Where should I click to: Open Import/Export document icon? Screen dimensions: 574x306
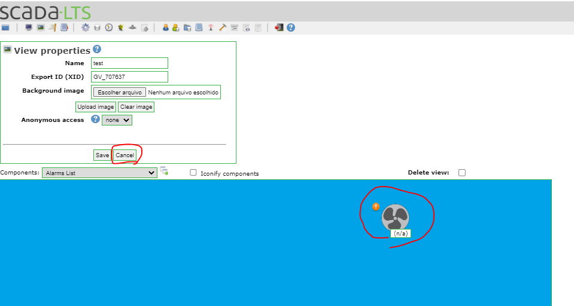(247, 27)
